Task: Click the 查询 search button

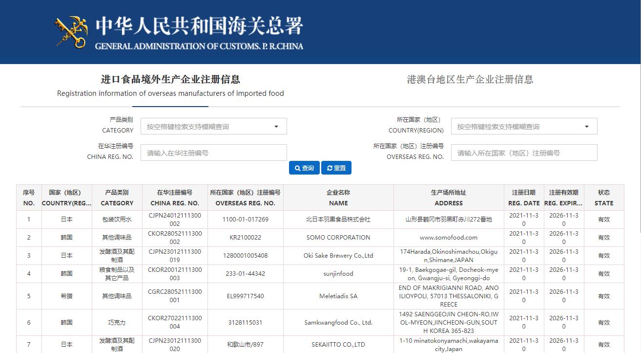Action: (304, 168)
